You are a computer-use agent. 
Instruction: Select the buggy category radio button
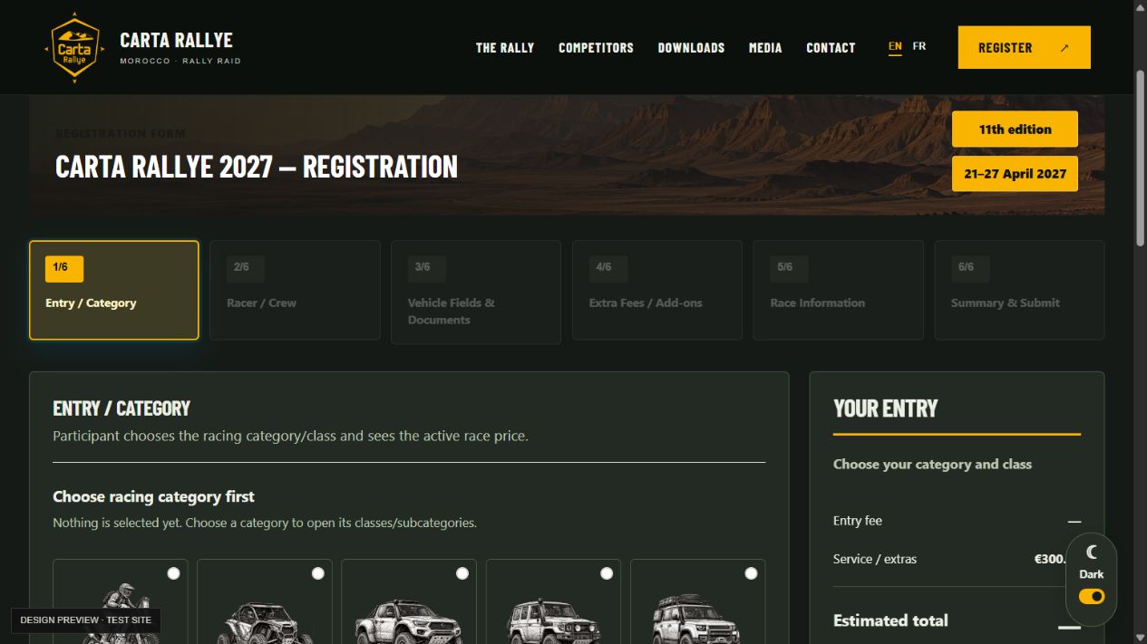[x=317, y=573]
